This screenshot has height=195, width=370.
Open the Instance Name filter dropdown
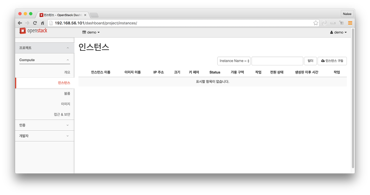pos(234,61)
